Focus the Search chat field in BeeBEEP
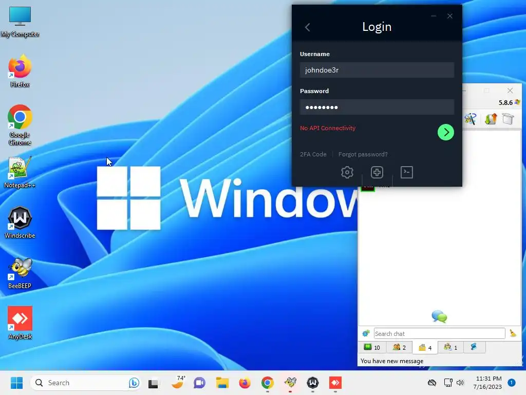This screenshot has height=395, width=526. point(439,333)
